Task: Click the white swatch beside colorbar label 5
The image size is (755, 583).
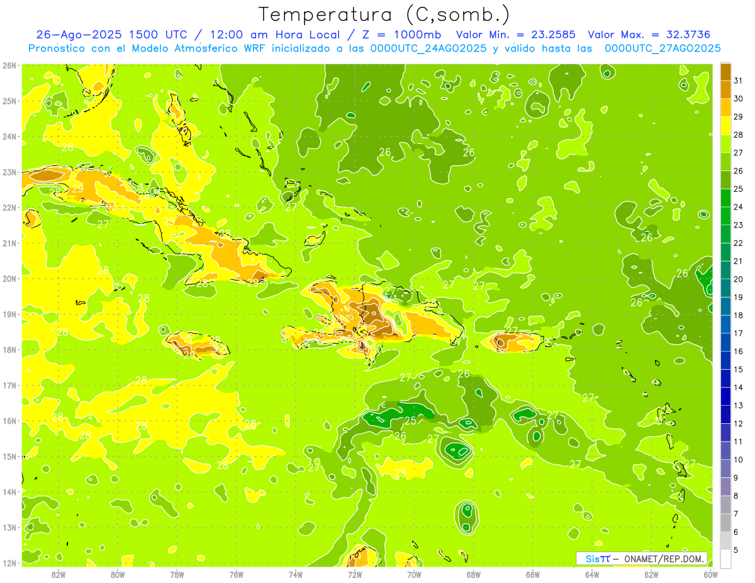Action: (725, 558)
